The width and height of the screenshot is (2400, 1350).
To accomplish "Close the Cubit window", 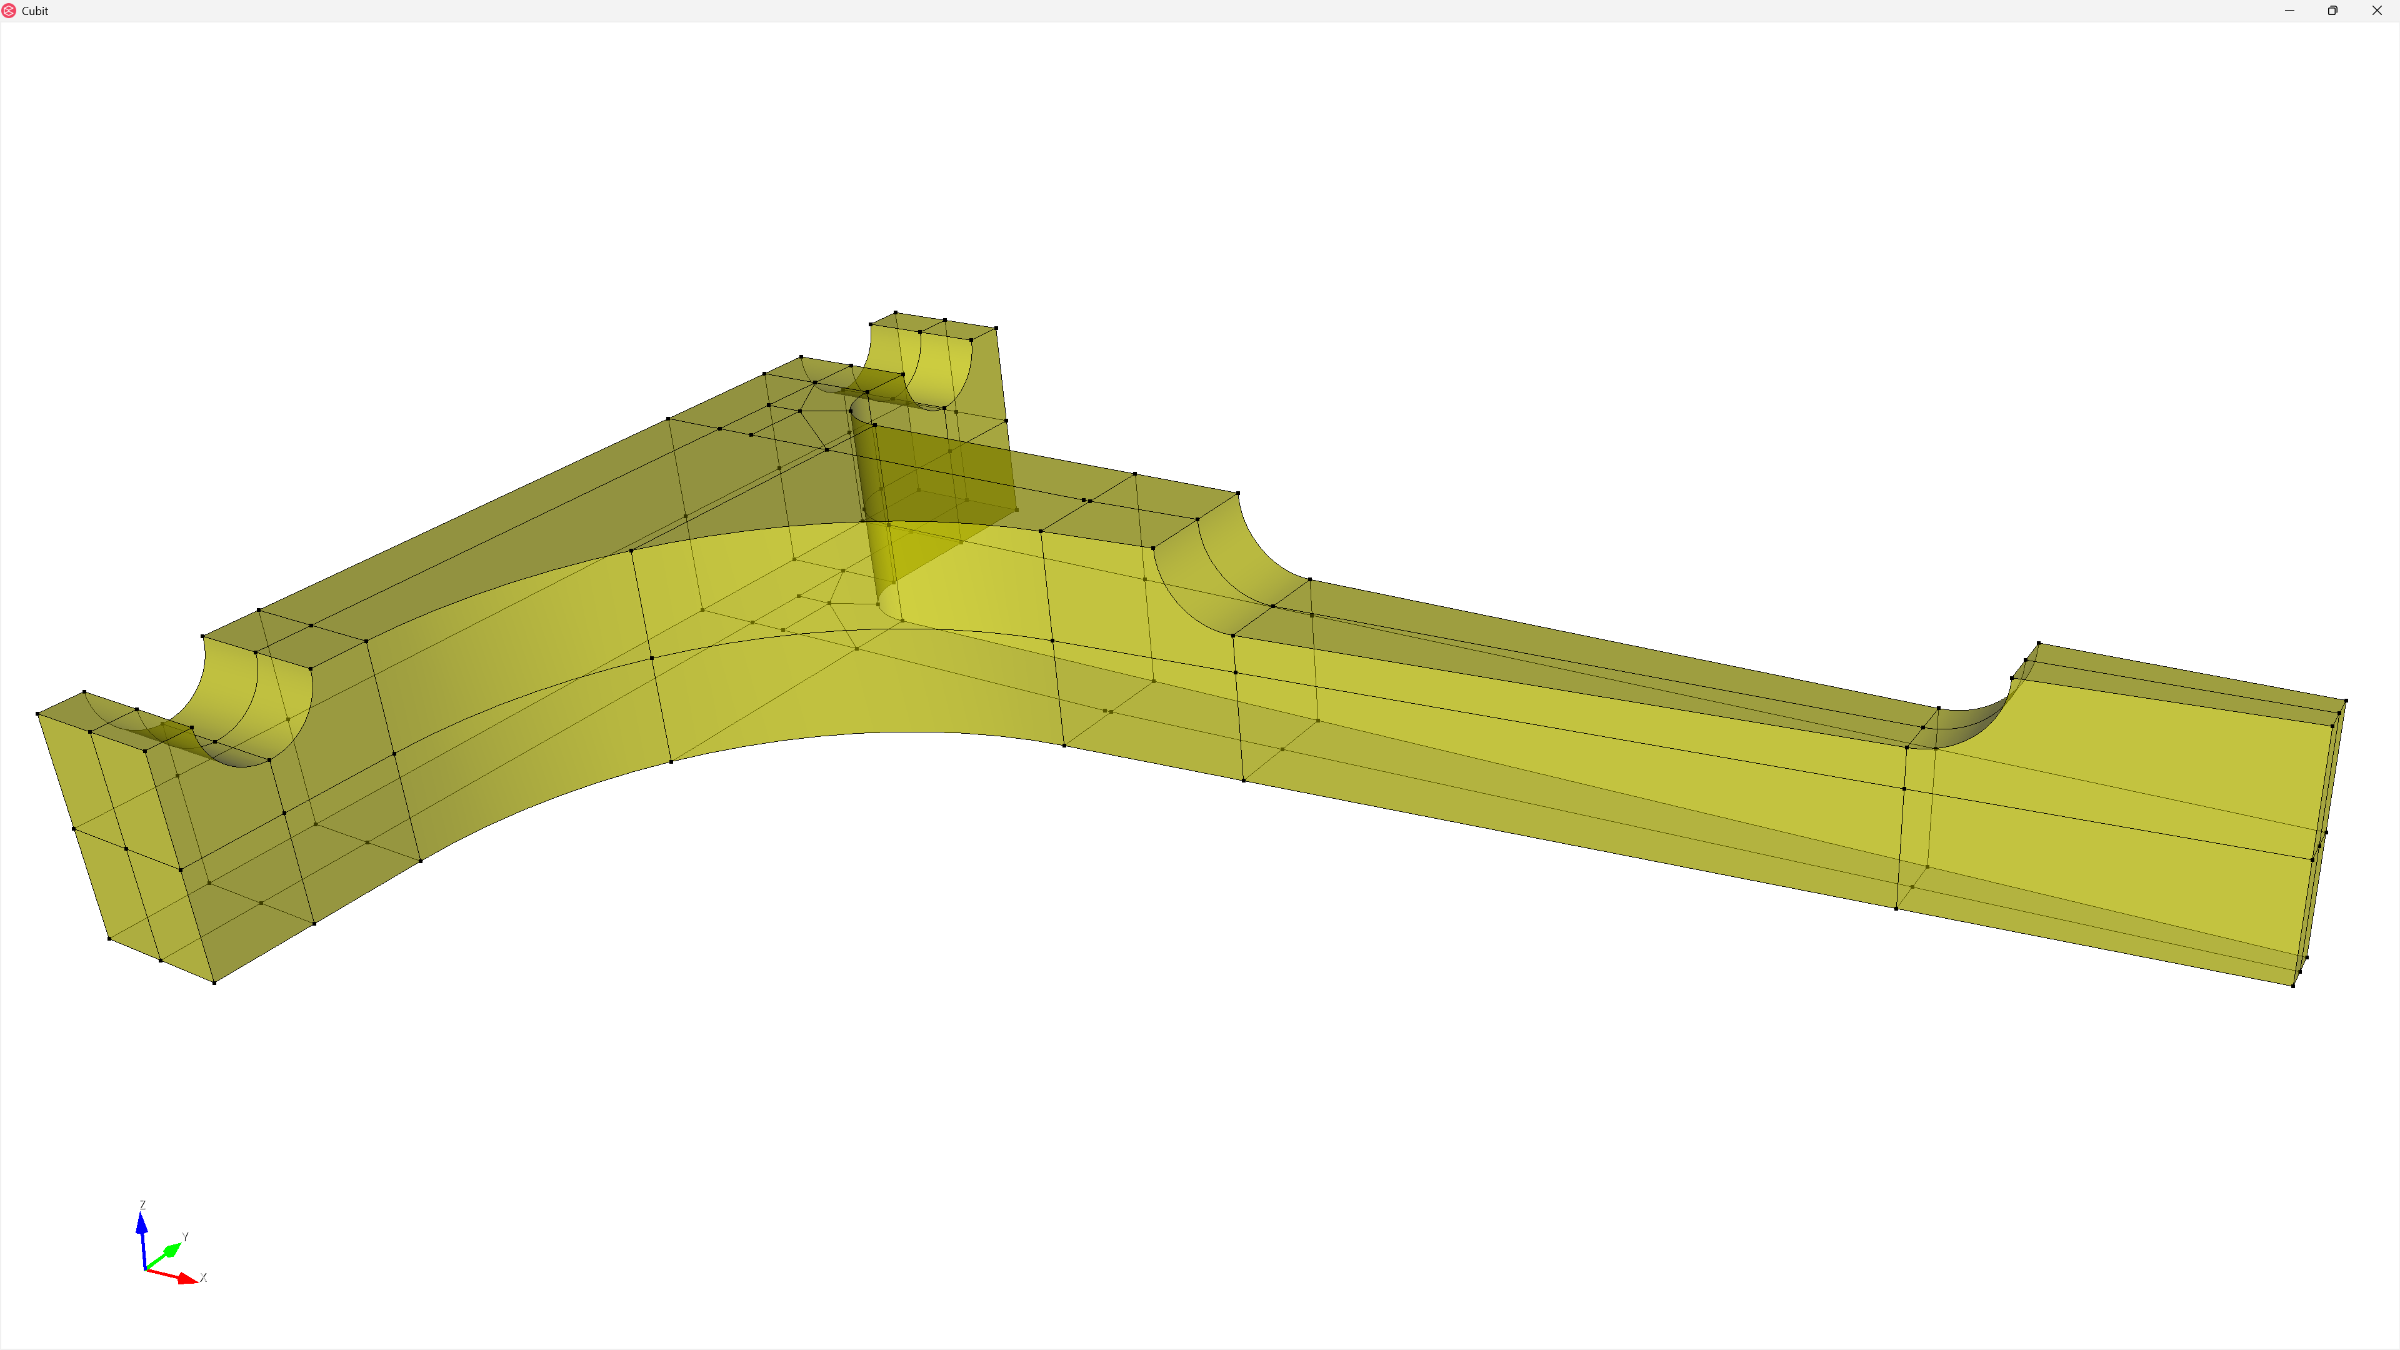I will coord(2376,10).
